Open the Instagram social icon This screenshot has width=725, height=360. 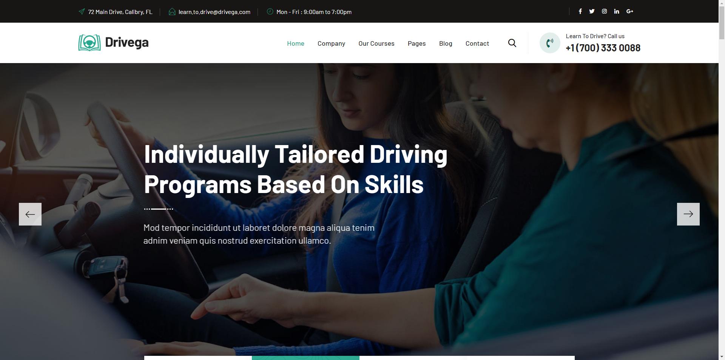coord(604,11)
